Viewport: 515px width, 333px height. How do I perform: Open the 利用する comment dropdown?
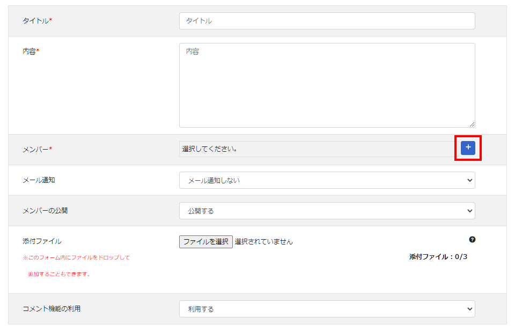coord(327,309)
